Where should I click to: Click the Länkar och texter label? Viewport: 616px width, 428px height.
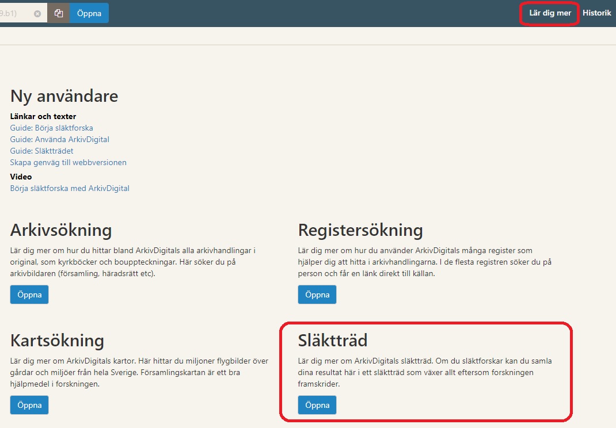pyautogui.click(x=43, y=117)
